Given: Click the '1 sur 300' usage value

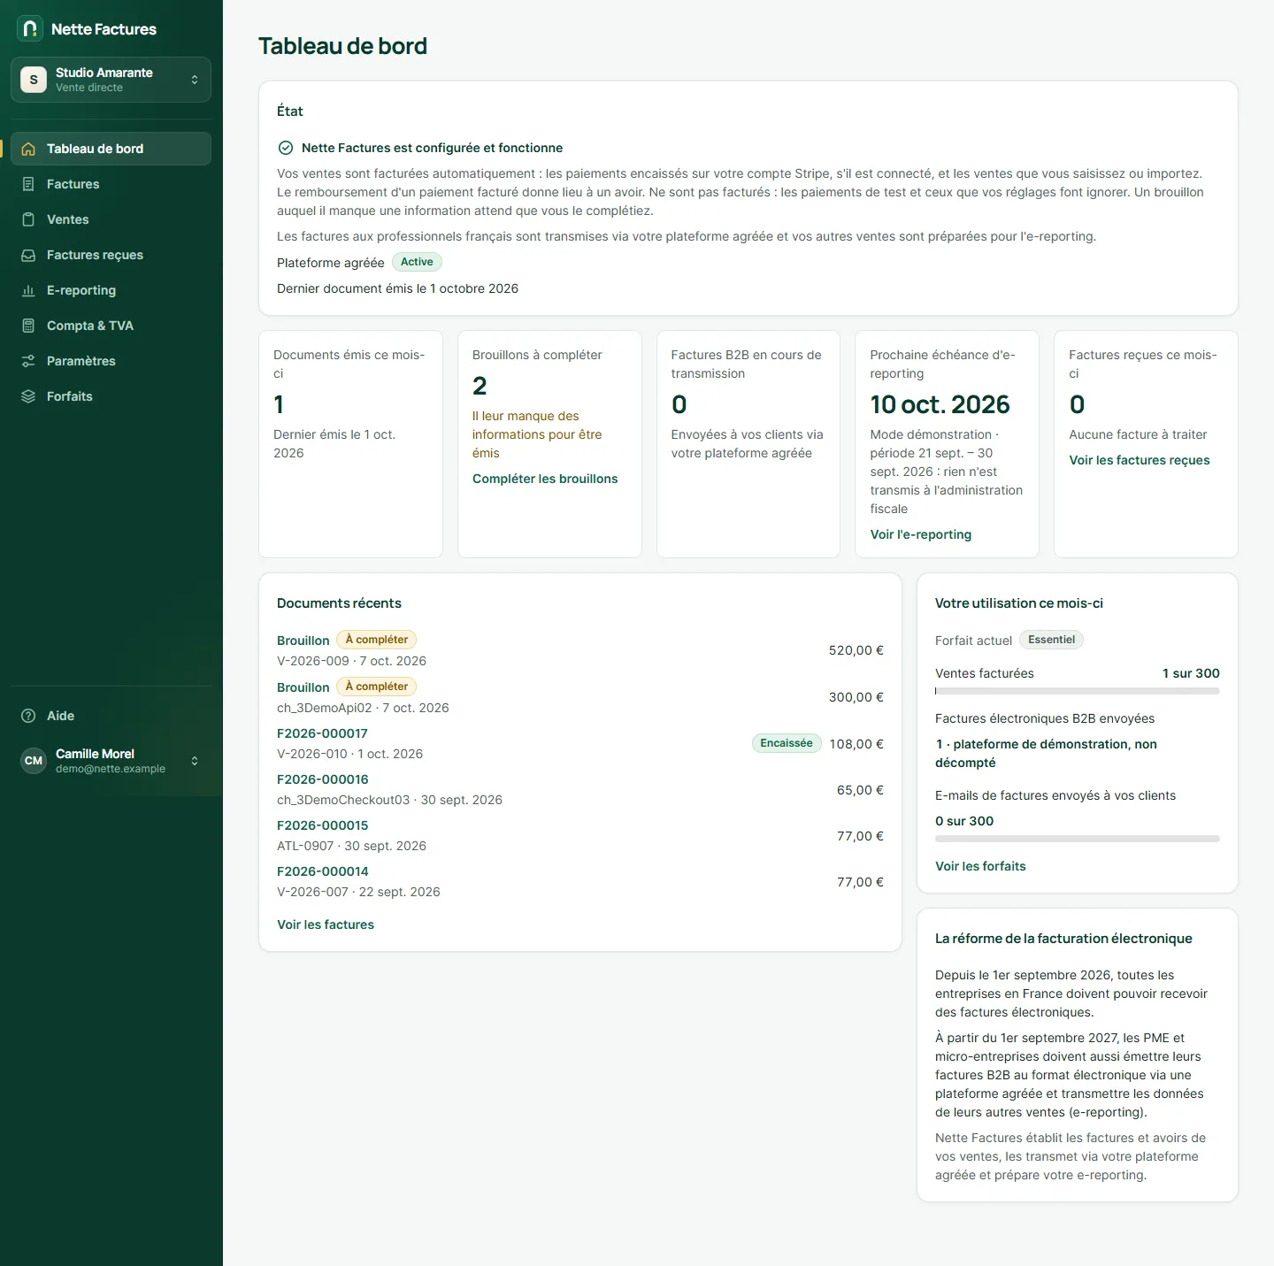Looking at the screenshot, I should click(1191, 673).
